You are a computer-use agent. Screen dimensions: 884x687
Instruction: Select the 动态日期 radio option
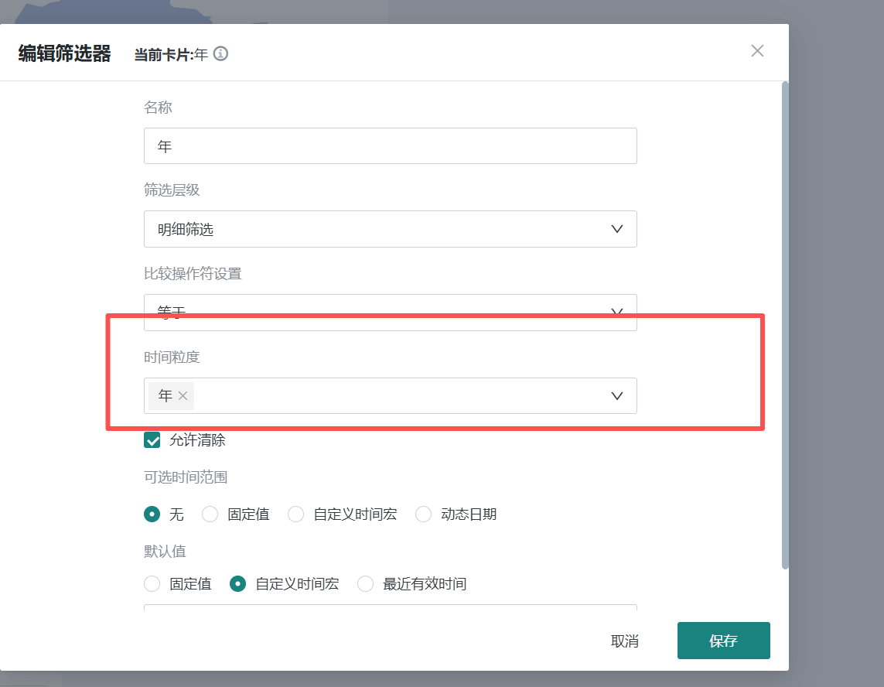point(423,514)
